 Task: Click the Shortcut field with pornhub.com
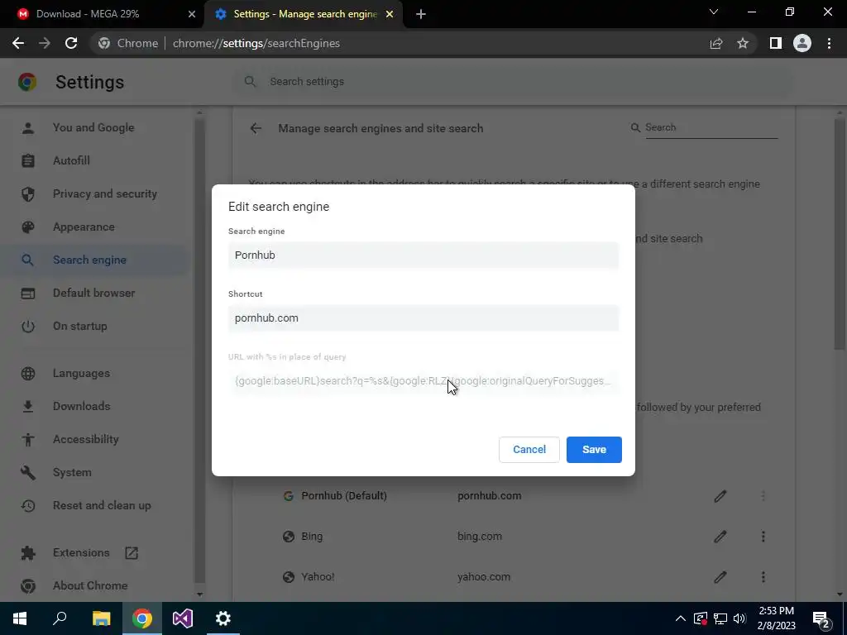(423, 318)
